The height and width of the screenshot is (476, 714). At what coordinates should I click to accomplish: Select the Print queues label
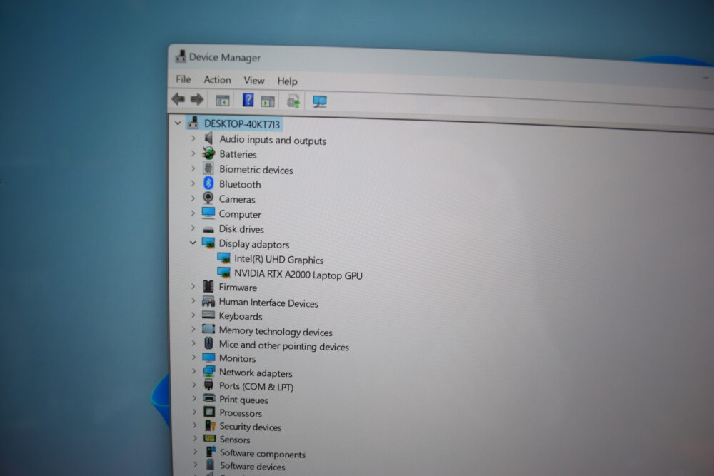[x=243, y=400]
